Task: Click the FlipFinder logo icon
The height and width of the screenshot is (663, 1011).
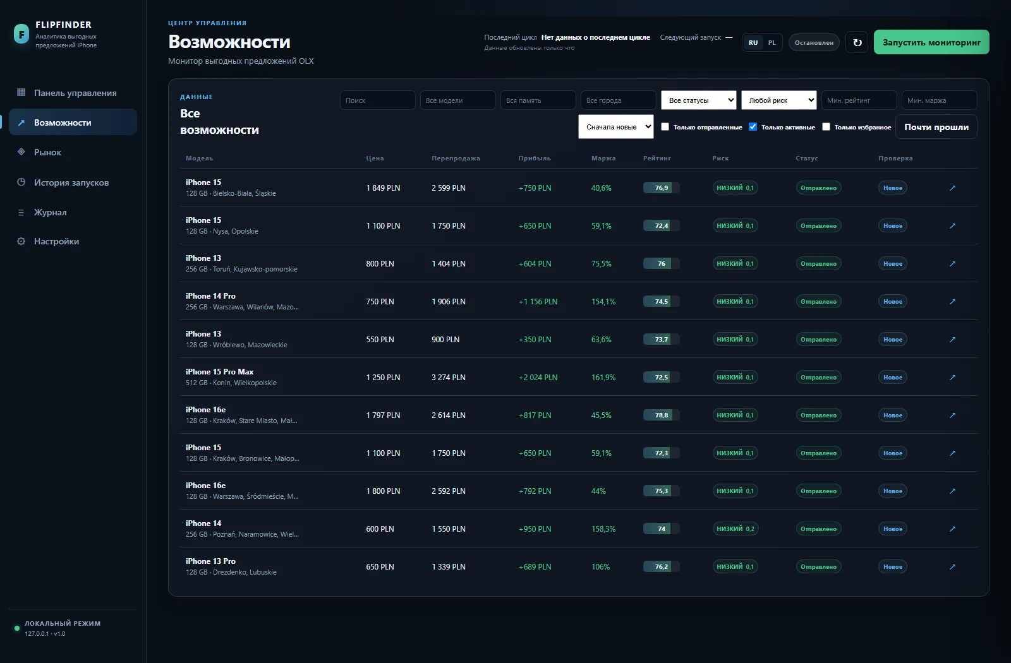Action: (21, 34)
